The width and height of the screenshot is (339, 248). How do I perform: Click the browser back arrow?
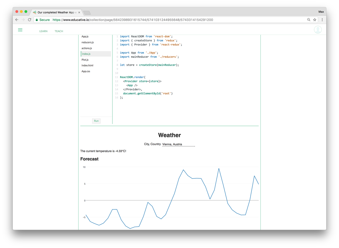(x=17, y=20)
